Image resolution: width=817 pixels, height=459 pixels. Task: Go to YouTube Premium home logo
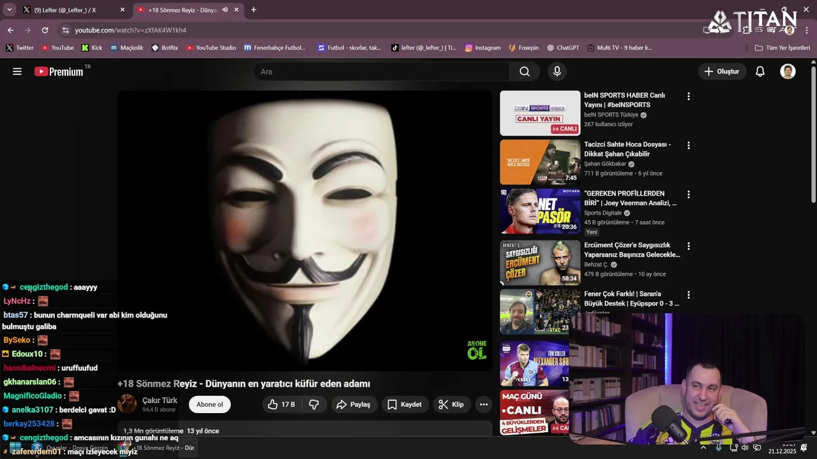tap(59, 71)
